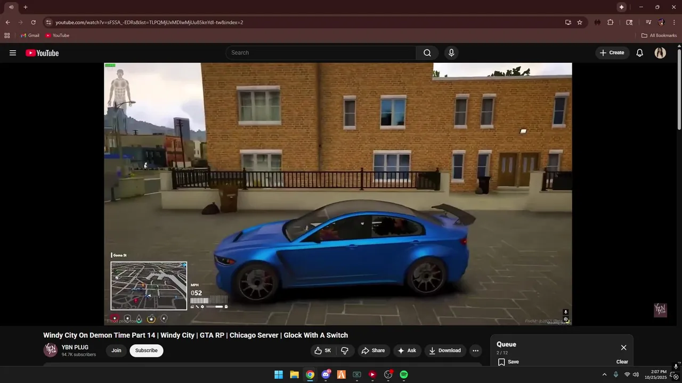
Task: Open the Wi-Fi network tray icon
Action: click(x=627, y=374)
